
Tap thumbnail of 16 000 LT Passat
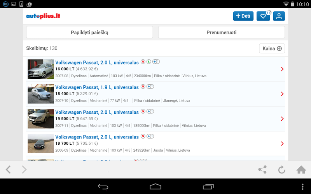click(x=41, y=69)
